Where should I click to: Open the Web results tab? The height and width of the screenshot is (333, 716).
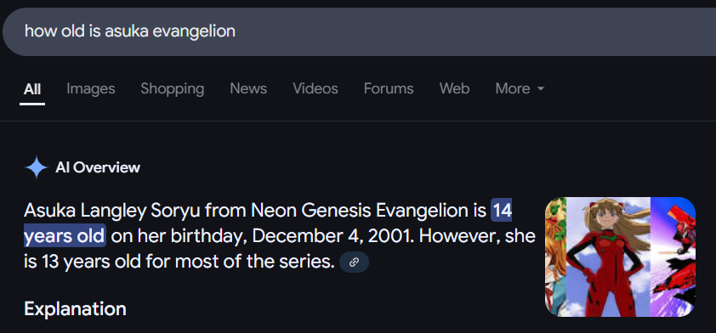(x=454, y=88)
